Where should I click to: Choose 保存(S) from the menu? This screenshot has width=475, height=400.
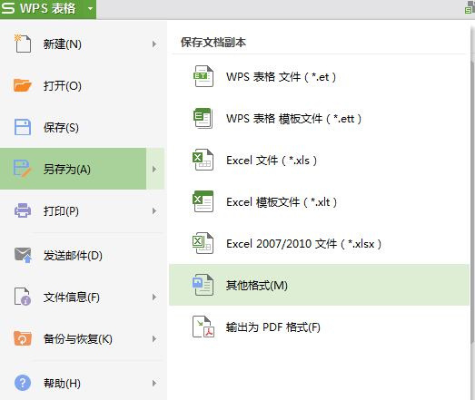[x=83, y=127]
